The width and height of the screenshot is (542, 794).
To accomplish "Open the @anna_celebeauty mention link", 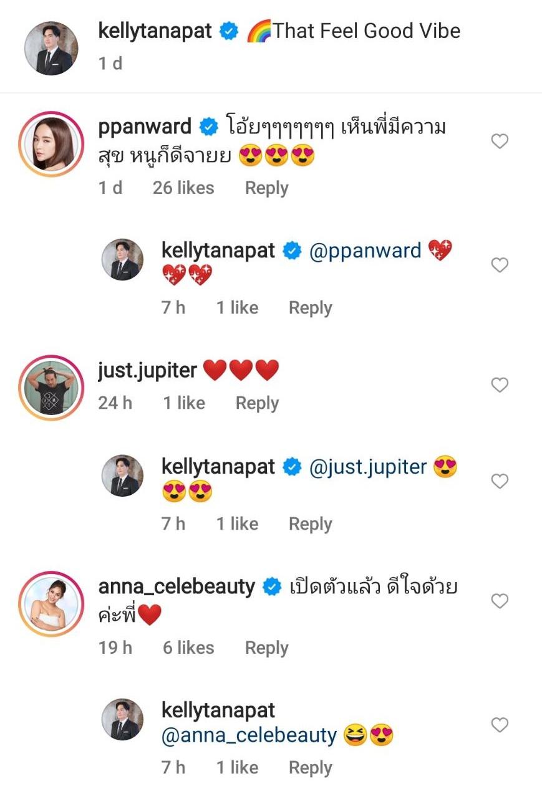I will pos(249,735).
